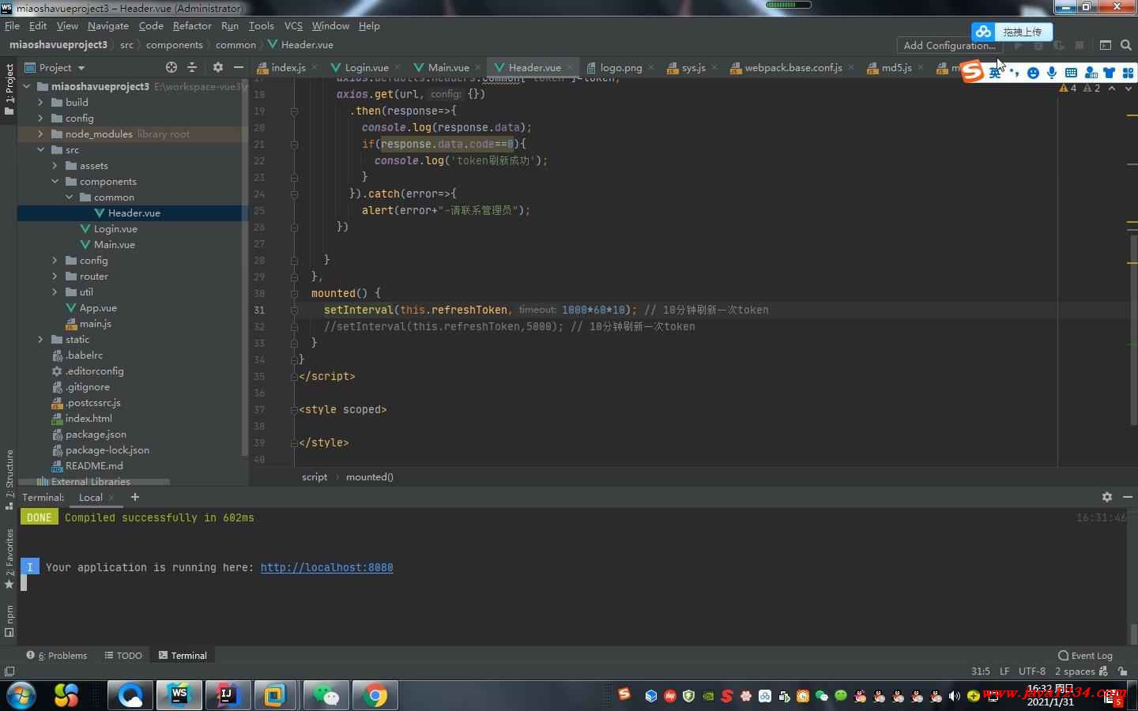Click Search Everywhere magnifier icon
The image size is (1138, 711).
1126,45
